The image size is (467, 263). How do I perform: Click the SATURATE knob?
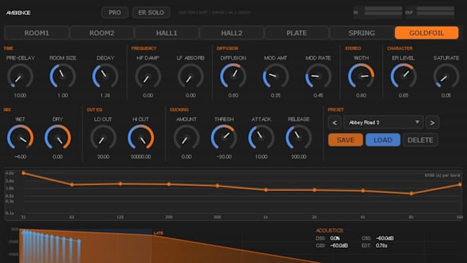click(446, 76)
